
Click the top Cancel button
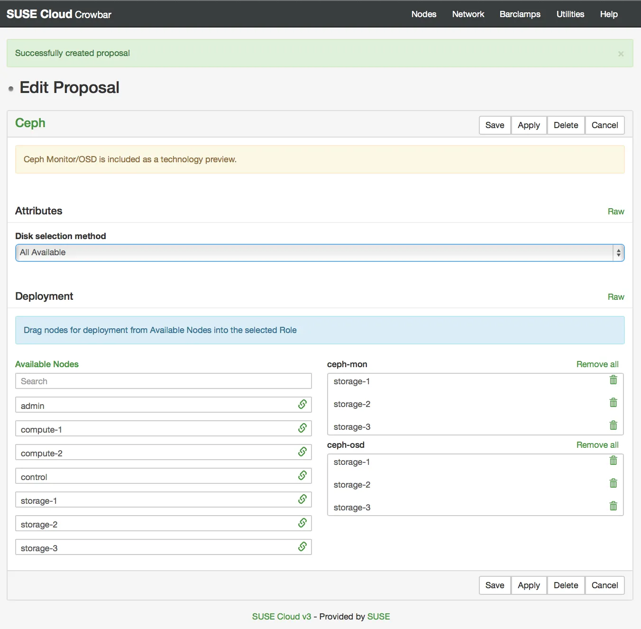[605, 125]
